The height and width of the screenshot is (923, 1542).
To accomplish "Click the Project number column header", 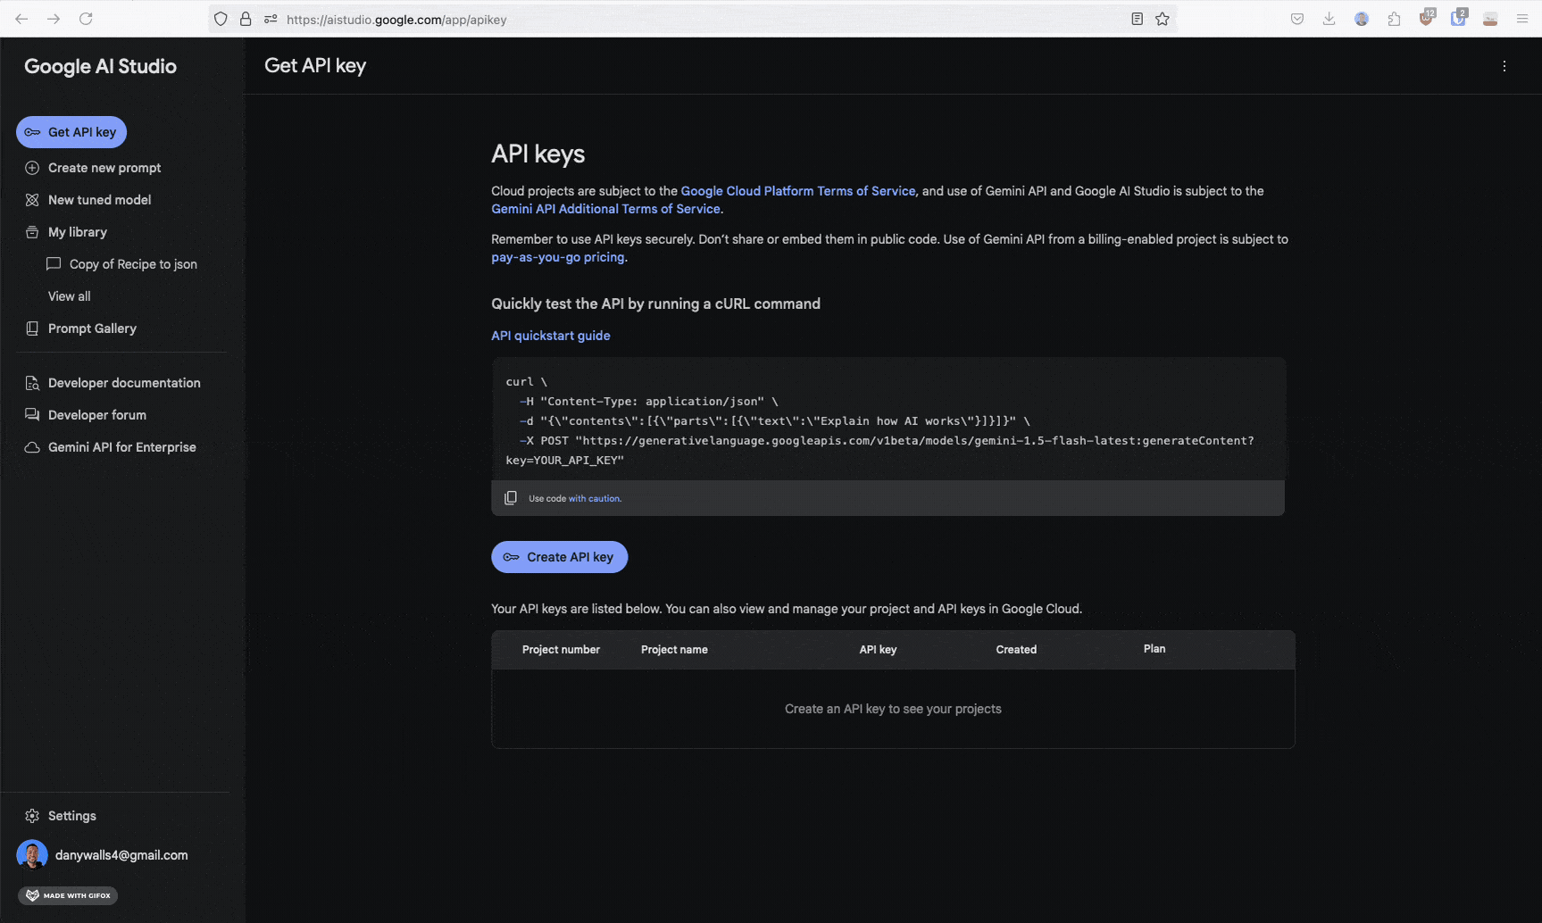I will (561, 650).
